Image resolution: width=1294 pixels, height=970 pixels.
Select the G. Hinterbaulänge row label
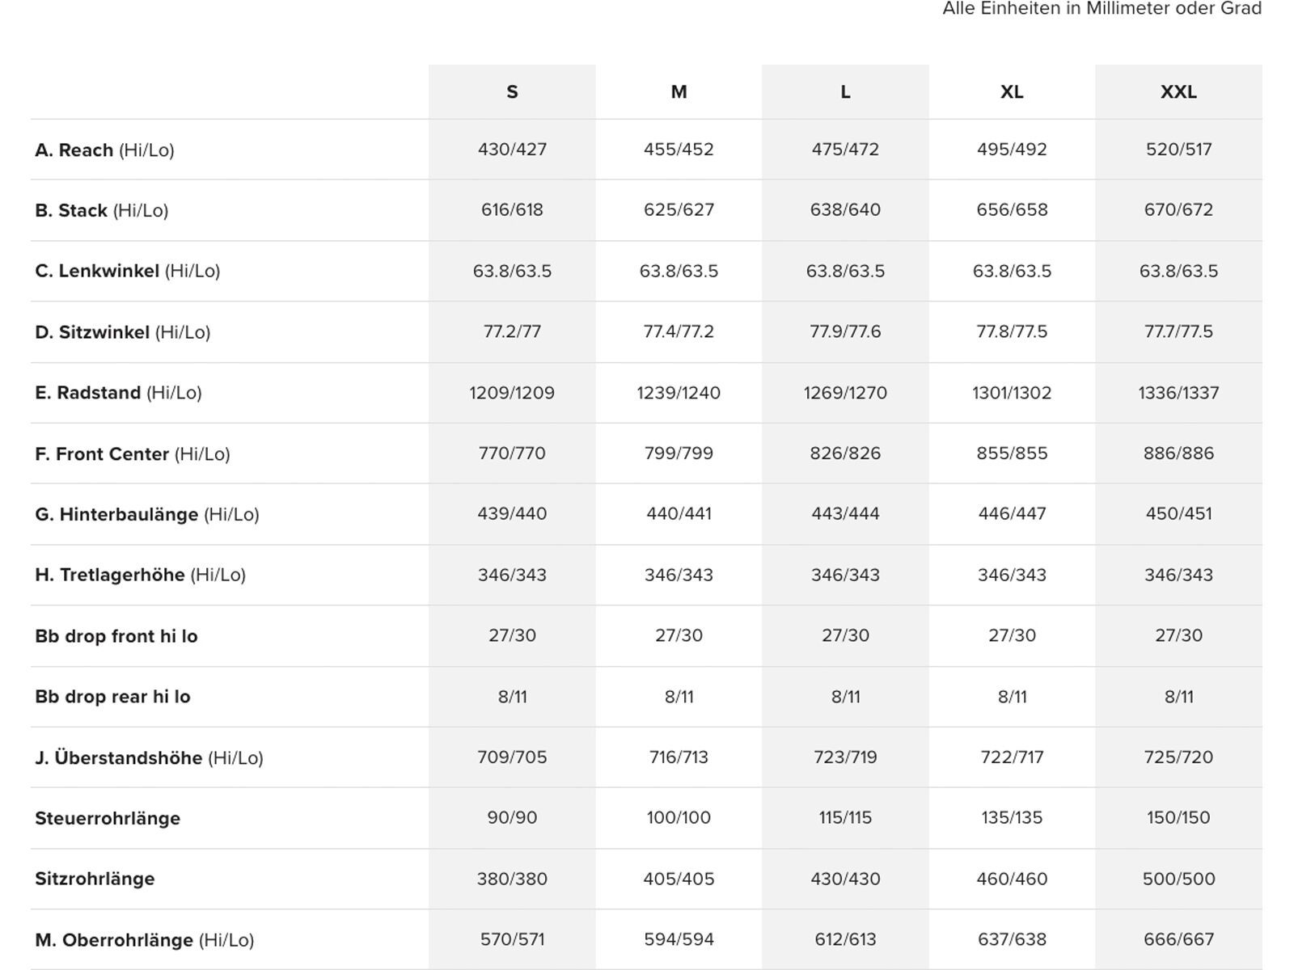(146, 515)
